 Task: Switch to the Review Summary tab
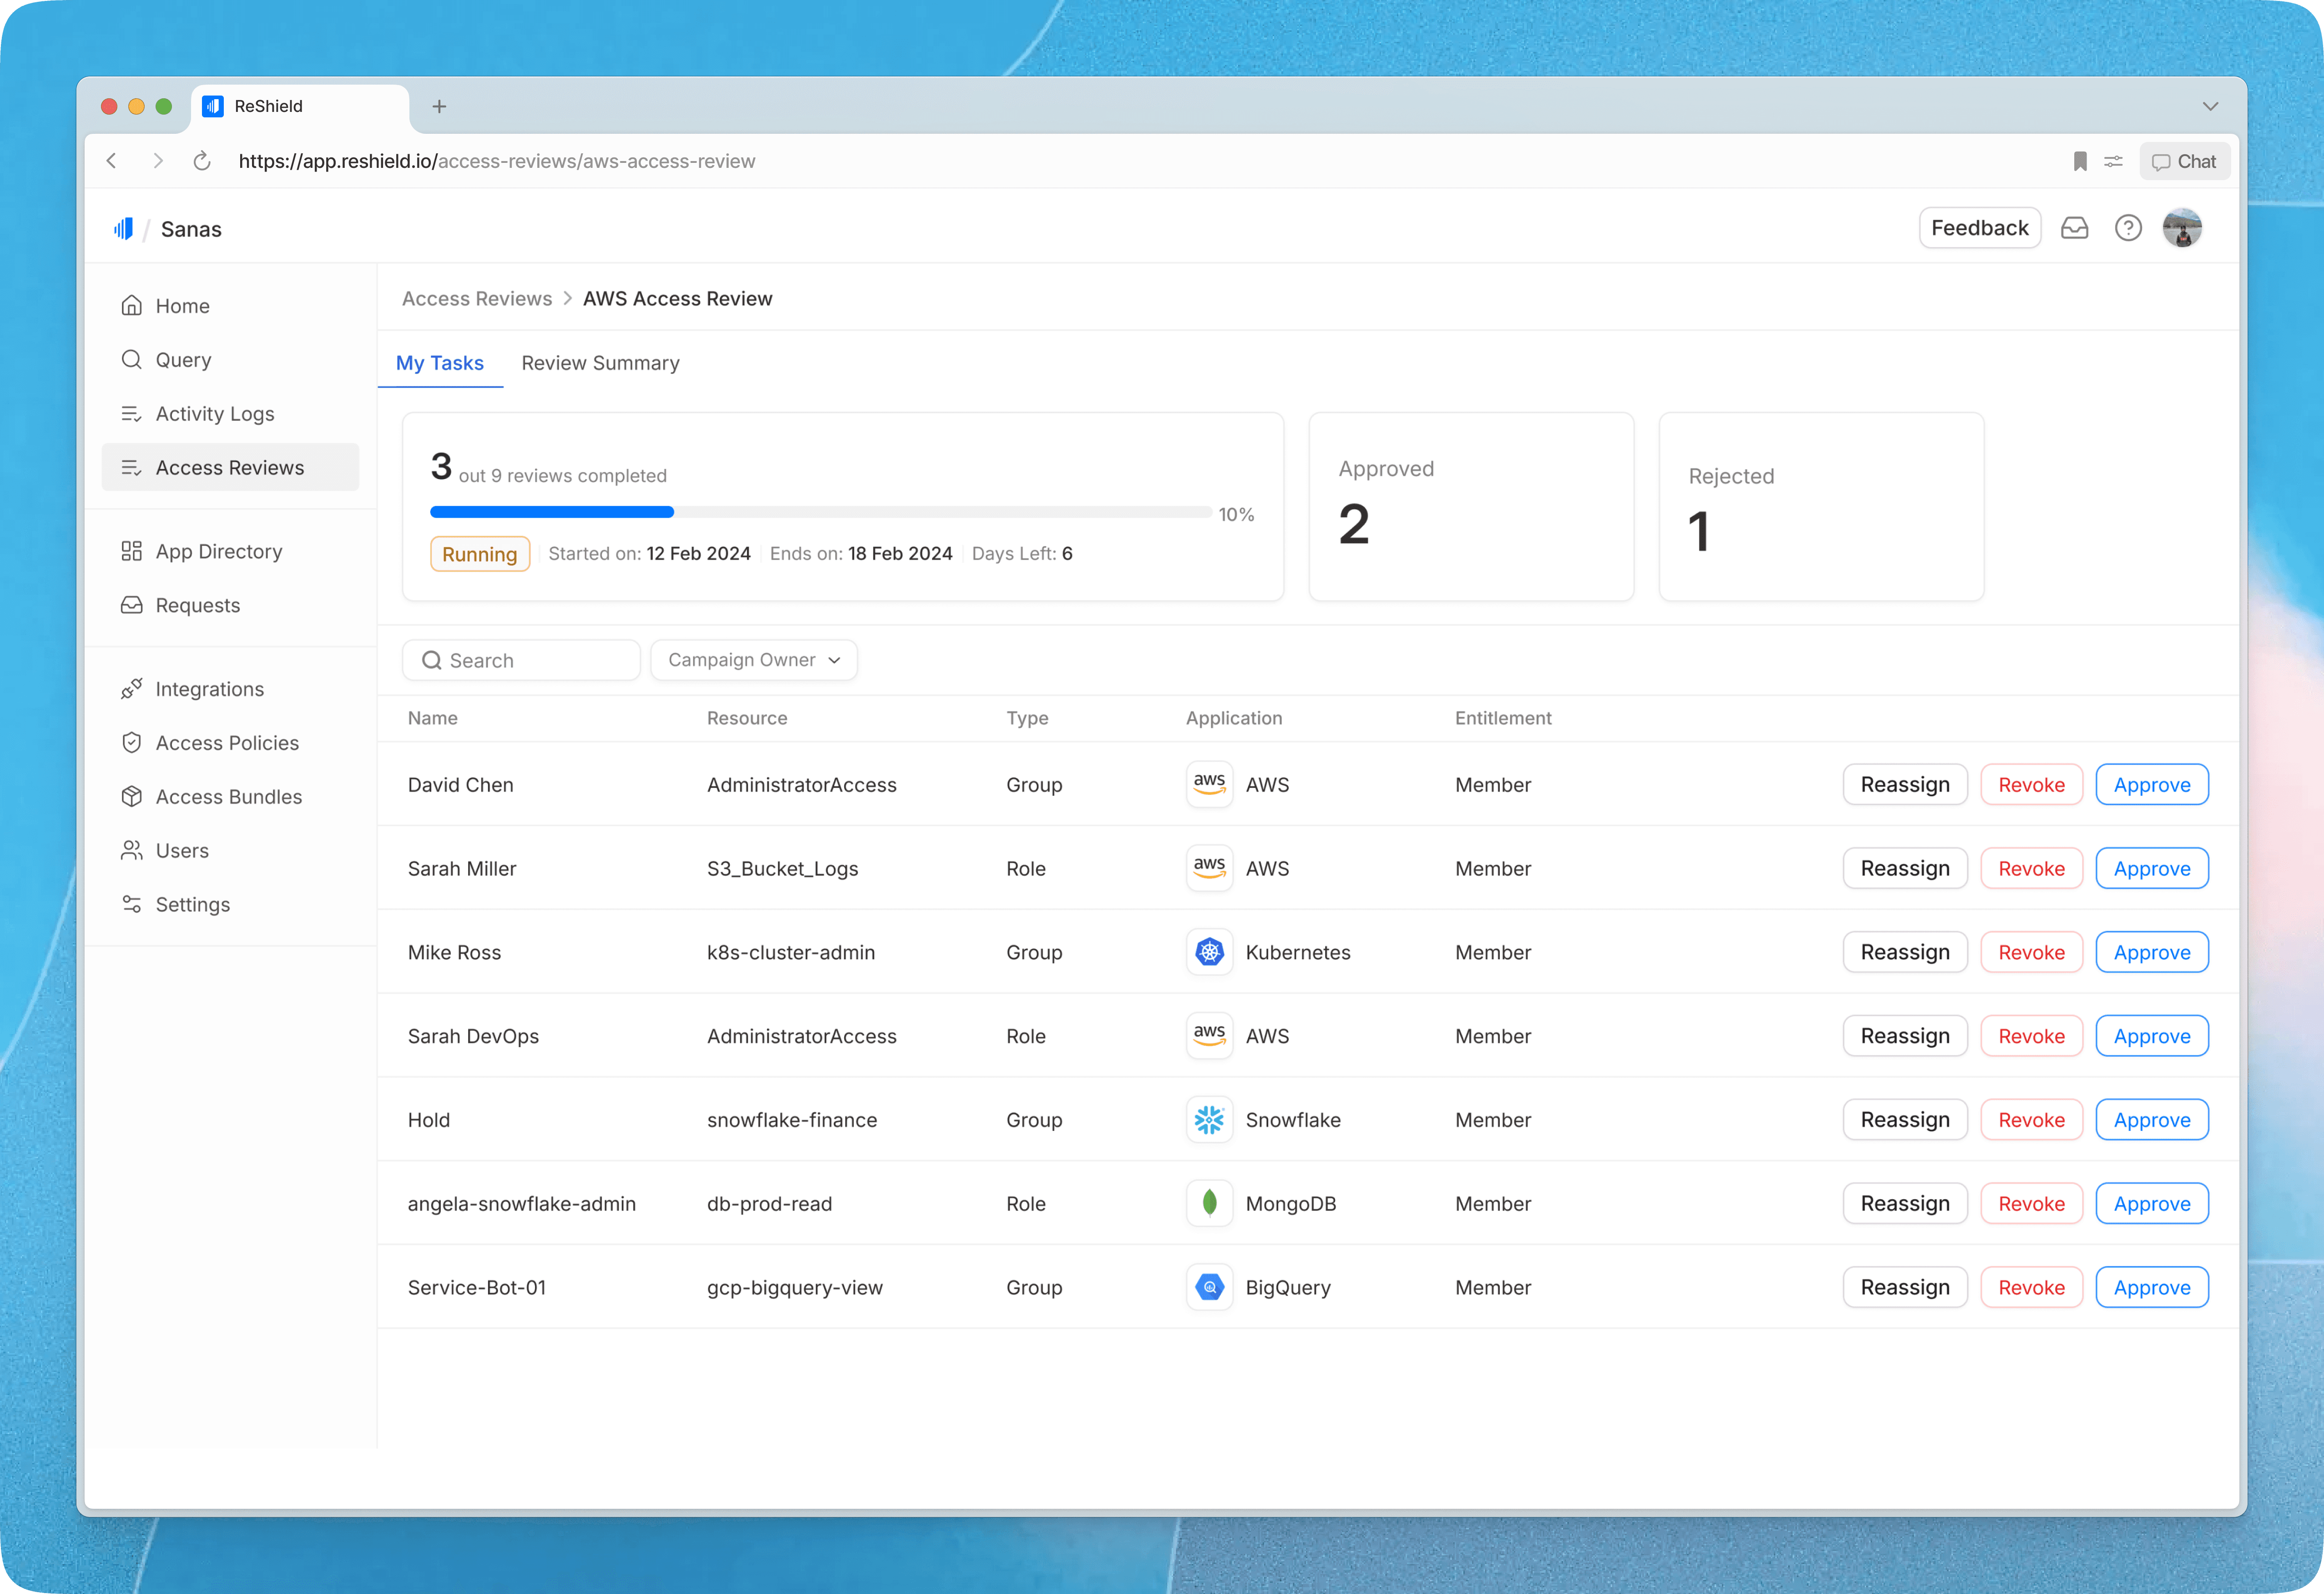[600, 363]
